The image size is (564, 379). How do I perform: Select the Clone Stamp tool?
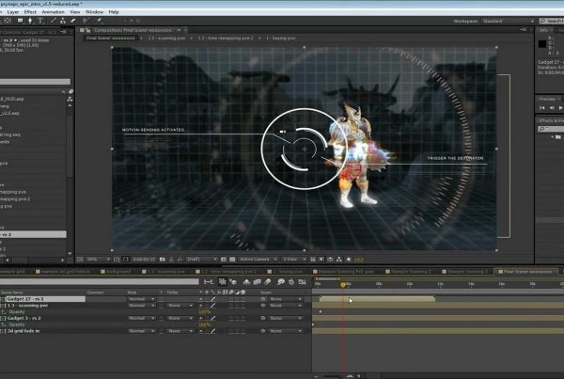coord(63,21)
